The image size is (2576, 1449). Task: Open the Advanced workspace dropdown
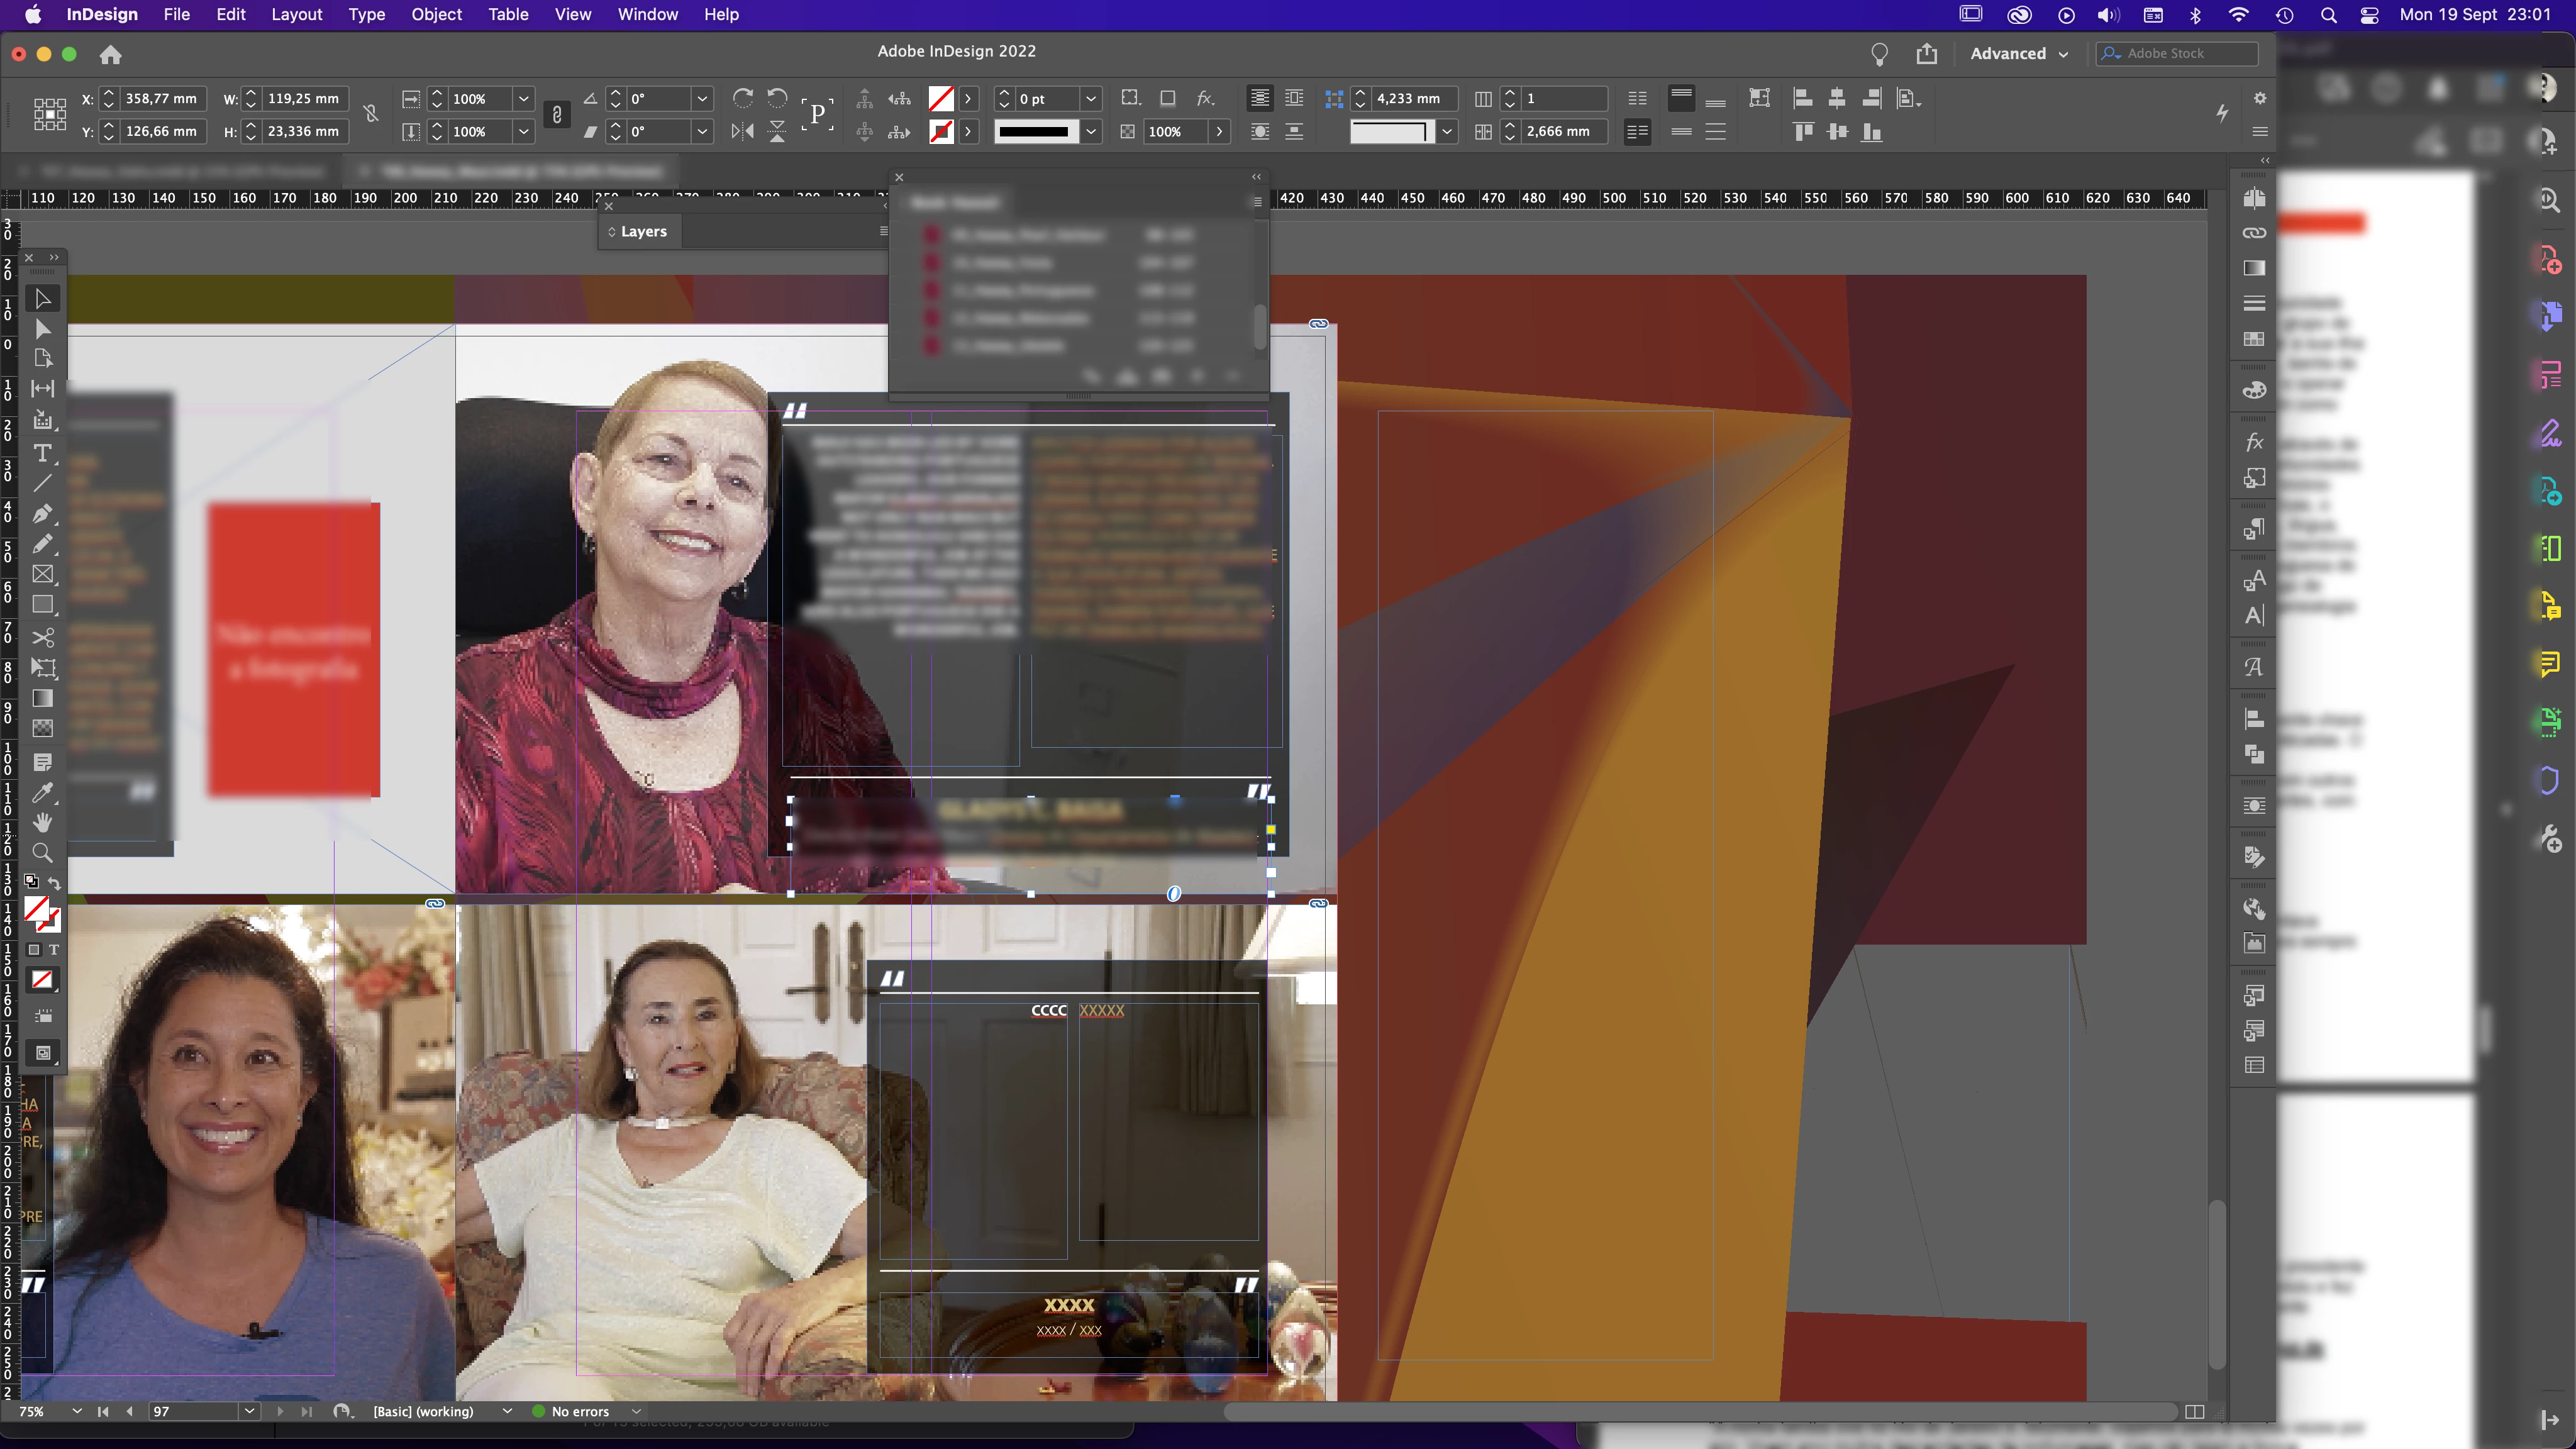click(2018, 54)
